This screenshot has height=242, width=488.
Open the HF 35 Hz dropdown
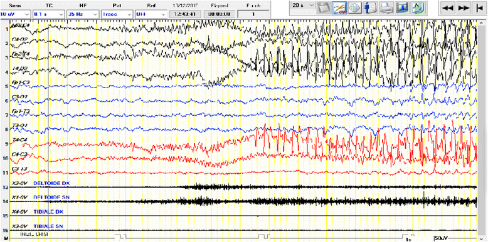(x=83, y=14)
